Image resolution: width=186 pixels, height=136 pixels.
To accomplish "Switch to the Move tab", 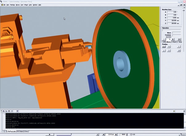I will point(168,42).
